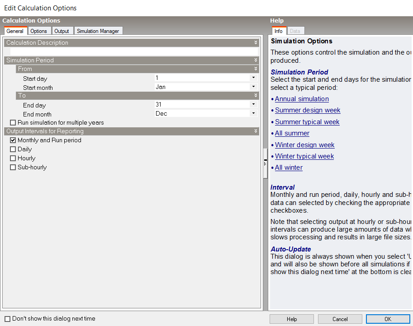Image resolution: width=413 pixels, height=326 pixels.
Task: Select the Info help tab
Action: click(x=279, y=31)
